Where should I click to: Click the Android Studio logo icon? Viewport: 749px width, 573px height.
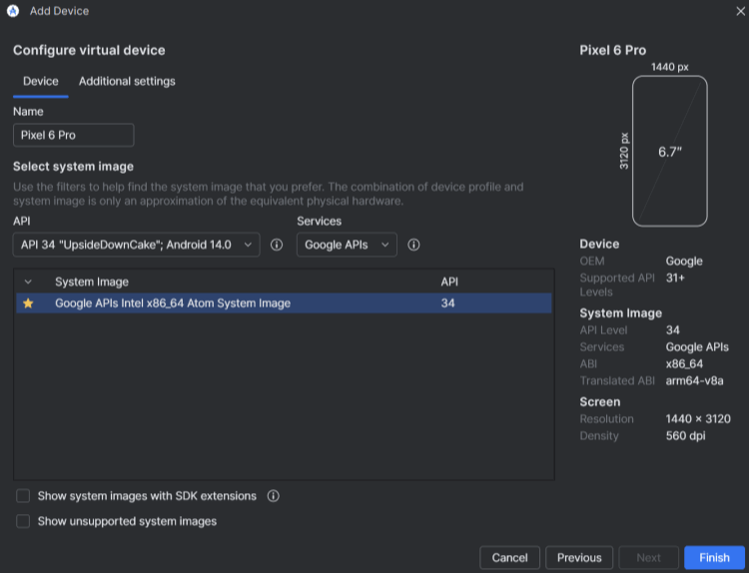13,11
